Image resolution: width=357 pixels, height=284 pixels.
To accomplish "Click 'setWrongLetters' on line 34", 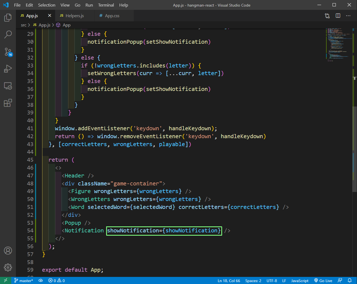I will click(x=112, y=73).
